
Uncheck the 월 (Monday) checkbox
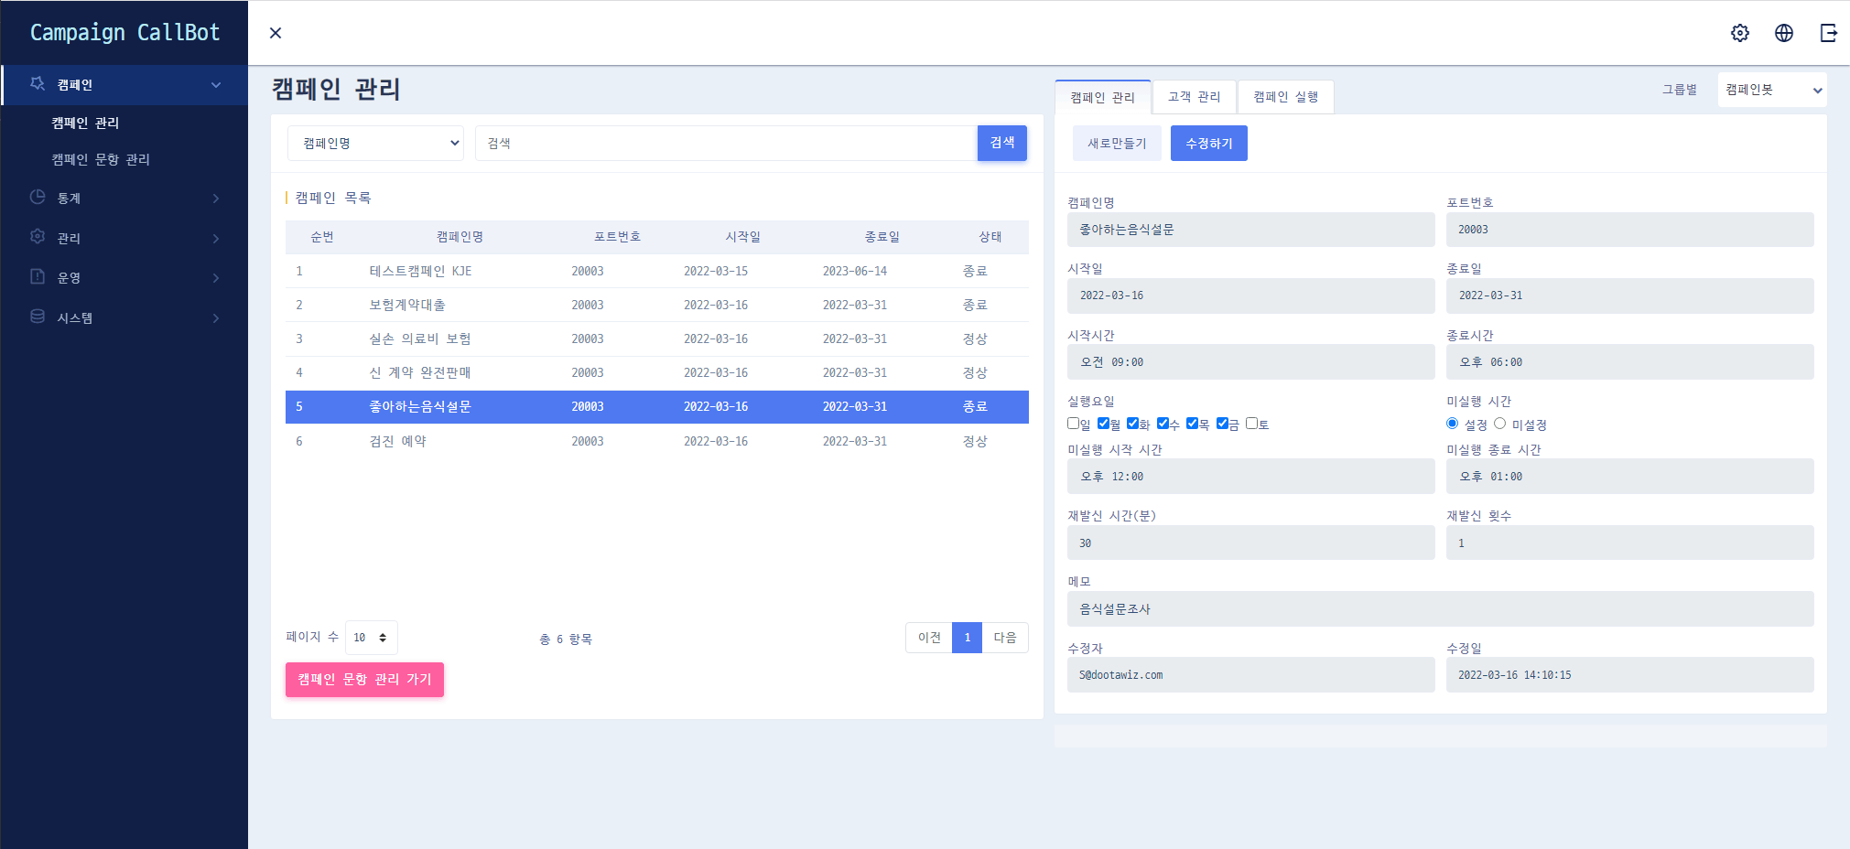[x=1103, y=424]
